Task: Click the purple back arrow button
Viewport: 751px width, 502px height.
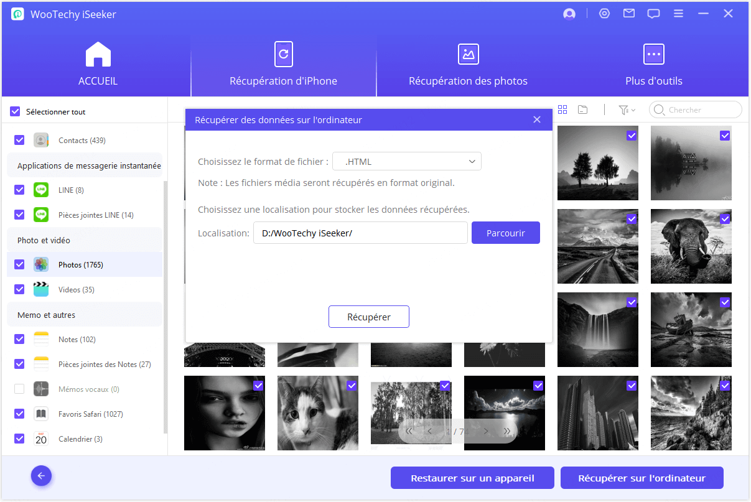Action: [42, 476]
